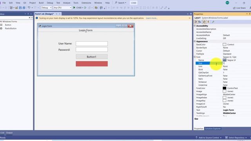251x141 pixels.
Task: Click the Undo toolbar icon
Action: (29, 8)
